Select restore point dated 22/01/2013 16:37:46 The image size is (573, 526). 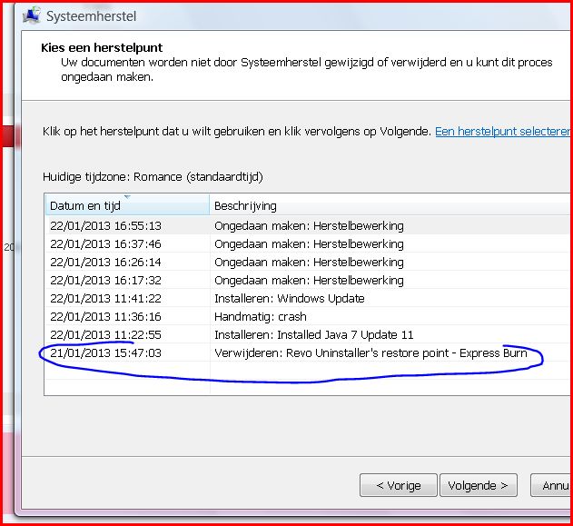pyautogui.click(x=309, y=243)
